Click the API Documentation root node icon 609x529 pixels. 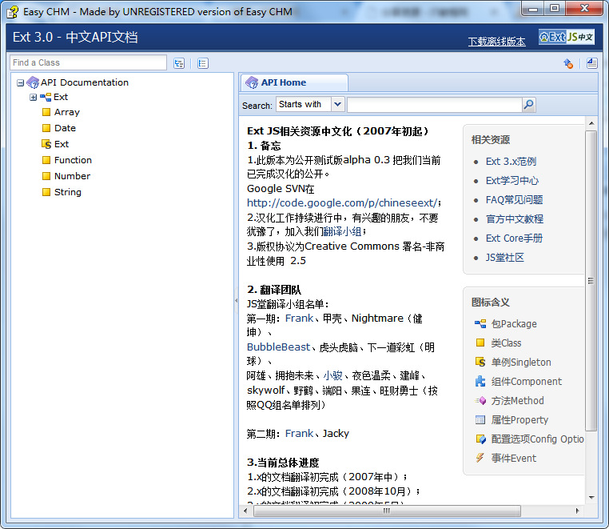33,82
